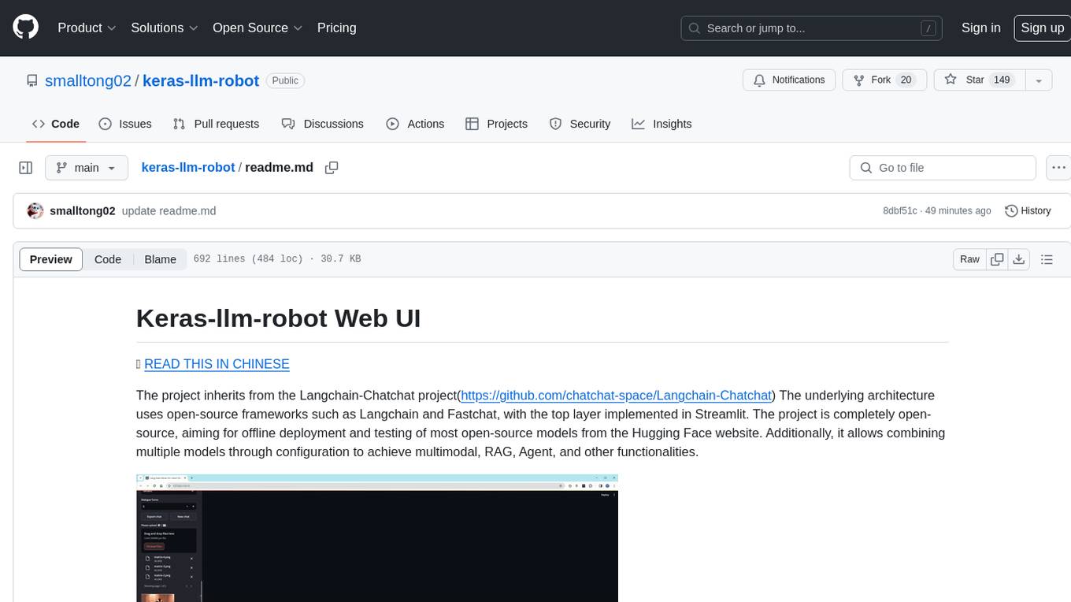Switch to the Insights tab

pos(661,124)
